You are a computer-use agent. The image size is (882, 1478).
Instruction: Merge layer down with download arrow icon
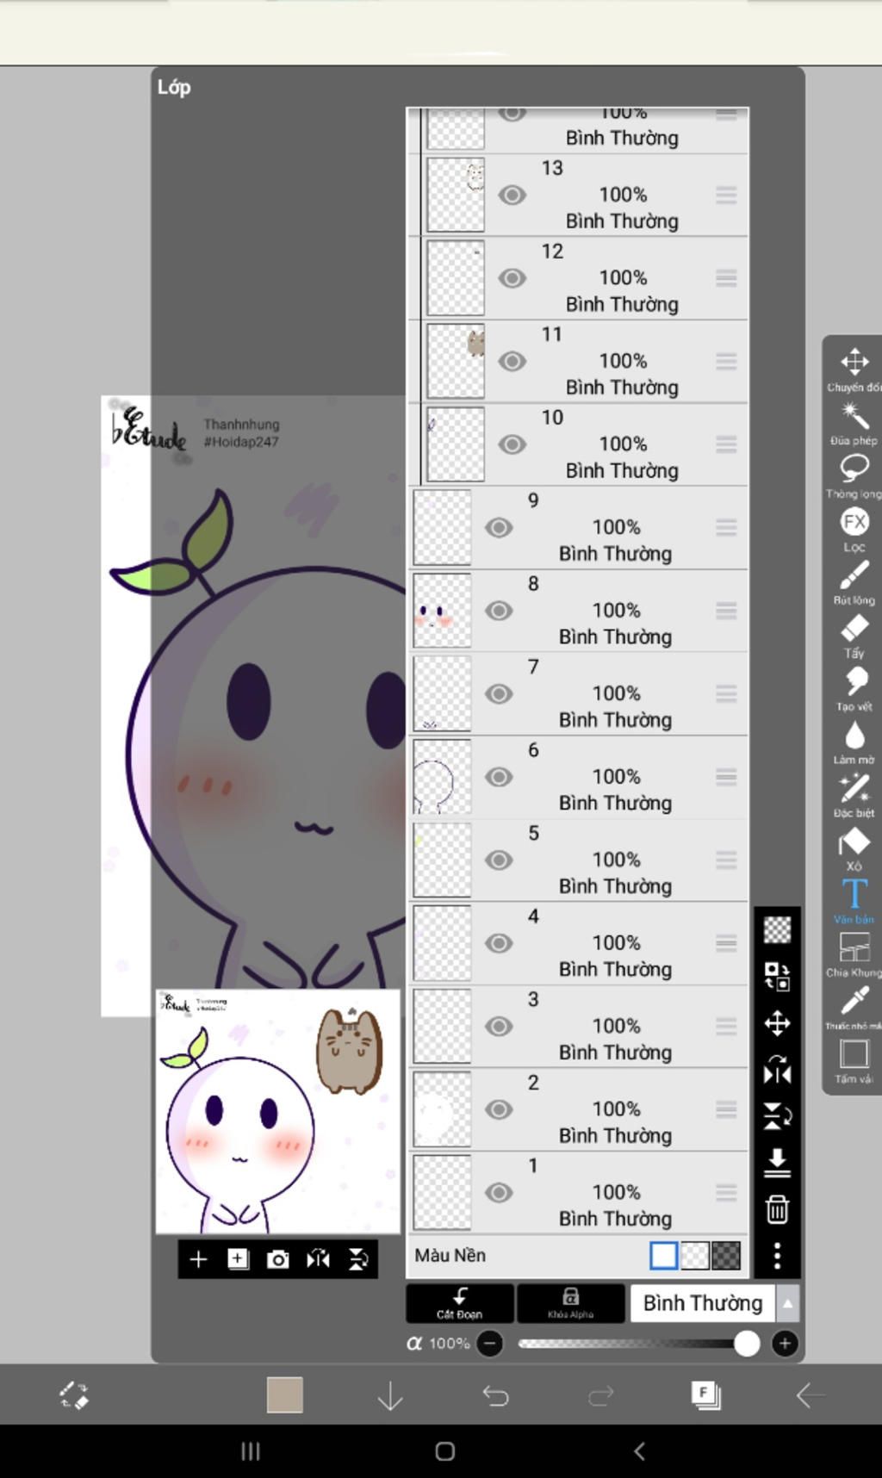(778, 1163)
